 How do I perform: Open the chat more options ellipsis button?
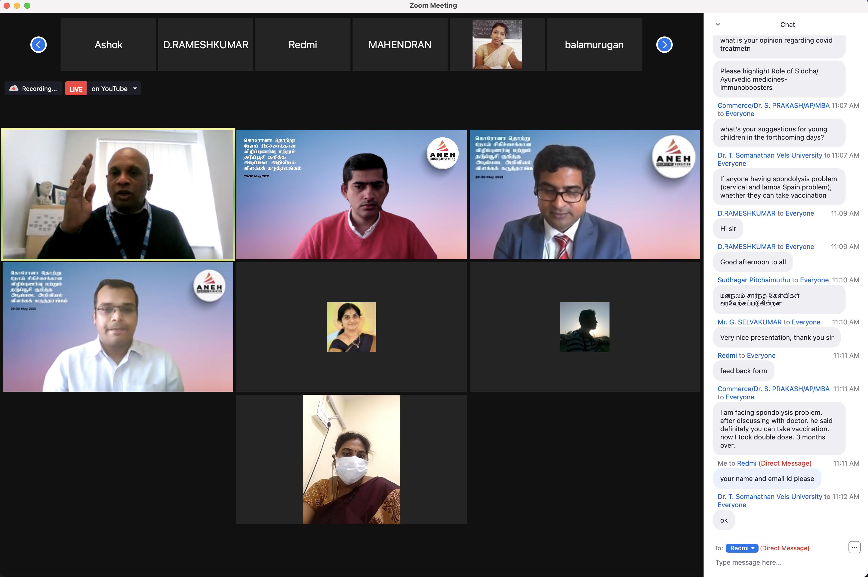854,547
